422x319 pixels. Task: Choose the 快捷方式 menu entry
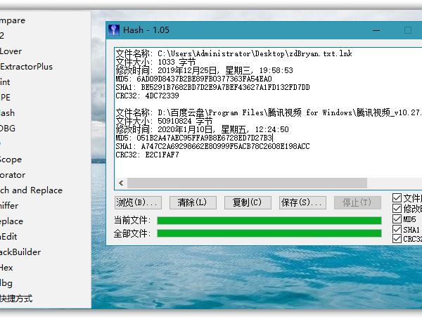pyautogui.click(x=16, y=299)
